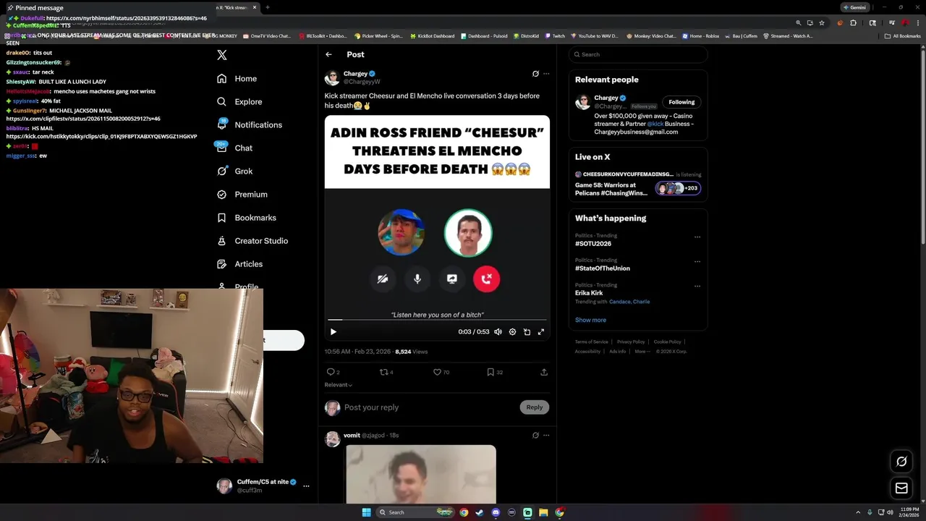Click the X Search box
This screenshot has height=521, width=926.
(x=638, y=54)
